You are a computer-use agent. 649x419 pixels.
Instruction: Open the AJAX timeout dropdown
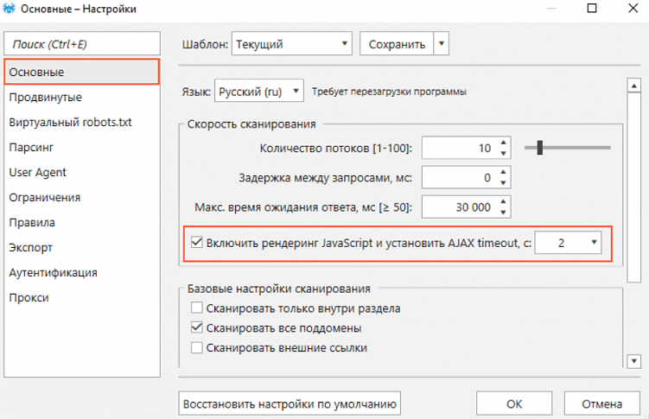(568, 243)
